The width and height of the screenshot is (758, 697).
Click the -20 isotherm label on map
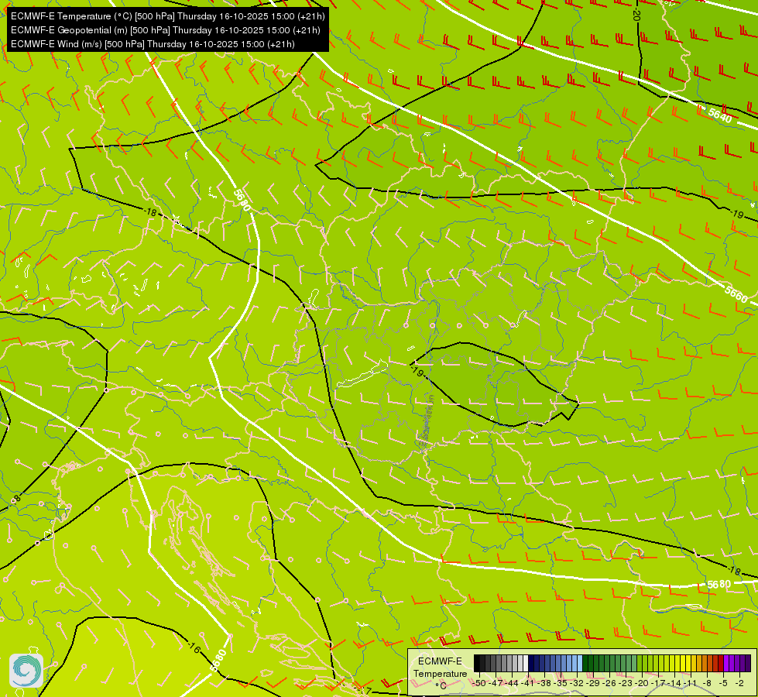click(635, 15)
